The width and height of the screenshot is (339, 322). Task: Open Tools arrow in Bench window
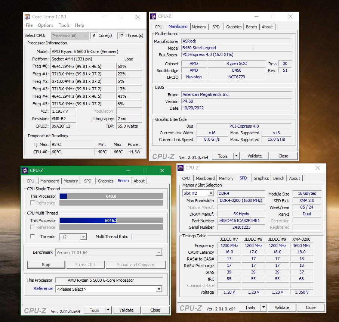[x=108, y=310]
